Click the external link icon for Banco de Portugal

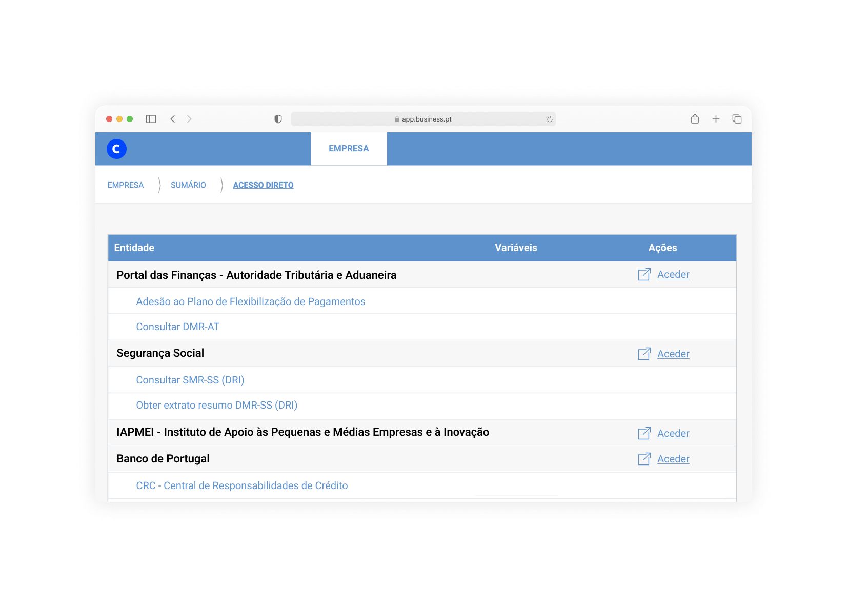644,459
